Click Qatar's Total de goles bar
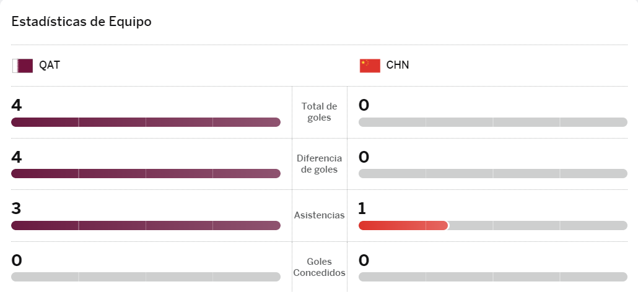Image resolution: width=638 pixels, height=292 pixels. pyautogui.click(x=146, y=122)
